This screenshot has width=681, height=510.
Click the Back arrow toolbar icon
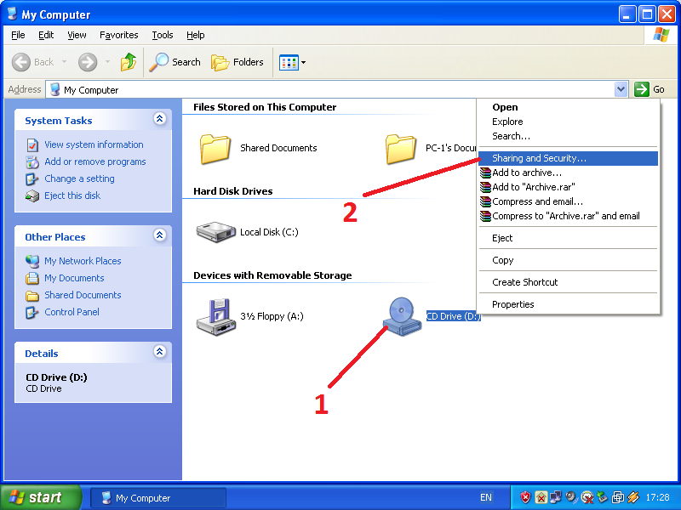pyautogui.click(x=20, y=62)
